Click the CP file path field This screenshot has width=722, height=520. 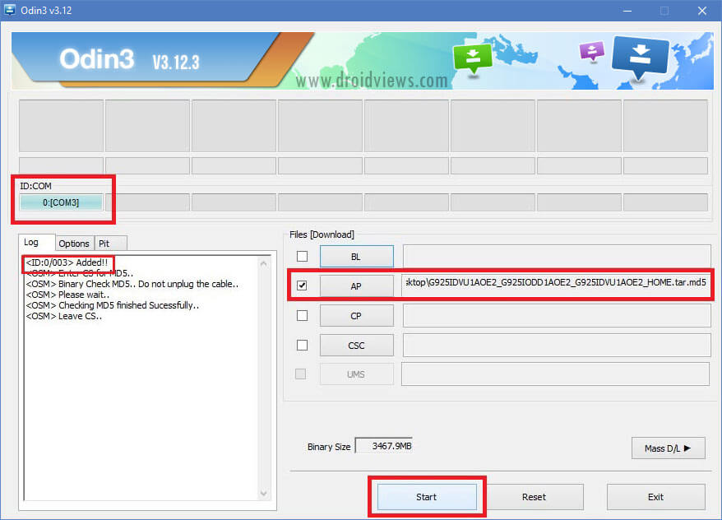(x=557, y=315)
